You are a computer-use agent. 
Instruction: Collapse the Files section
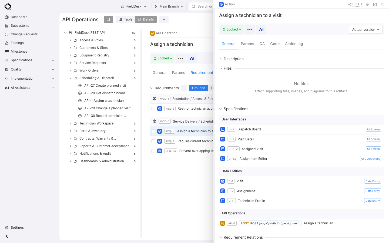point(221,69)
